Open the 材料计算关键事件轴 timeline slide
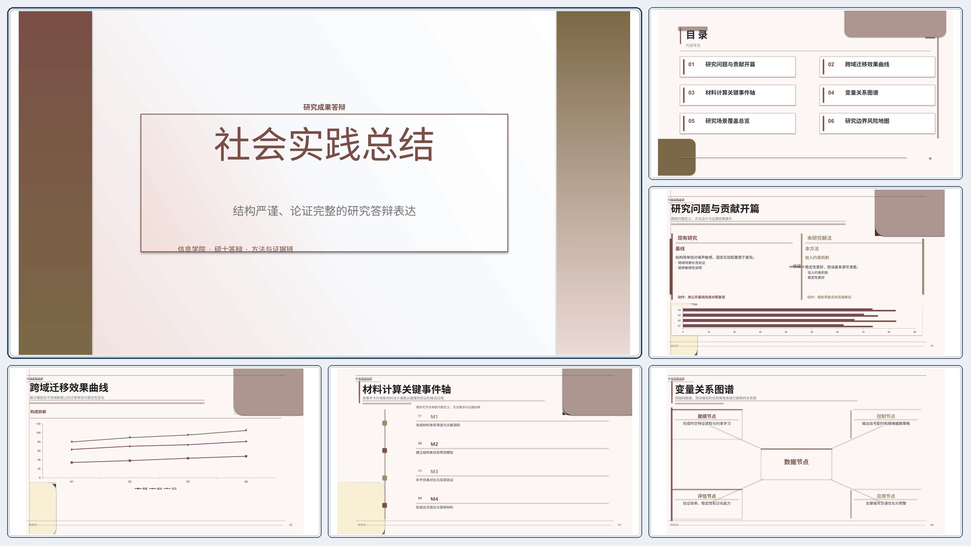Viewport: 971px width, 546px height. coord(484,451)
